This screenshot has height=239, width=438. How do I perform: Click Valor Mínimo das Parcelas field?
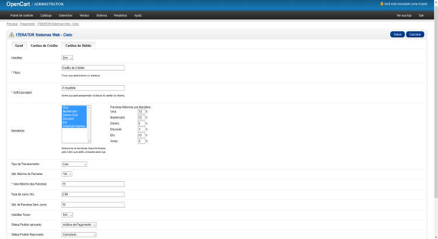click(93, 184)
